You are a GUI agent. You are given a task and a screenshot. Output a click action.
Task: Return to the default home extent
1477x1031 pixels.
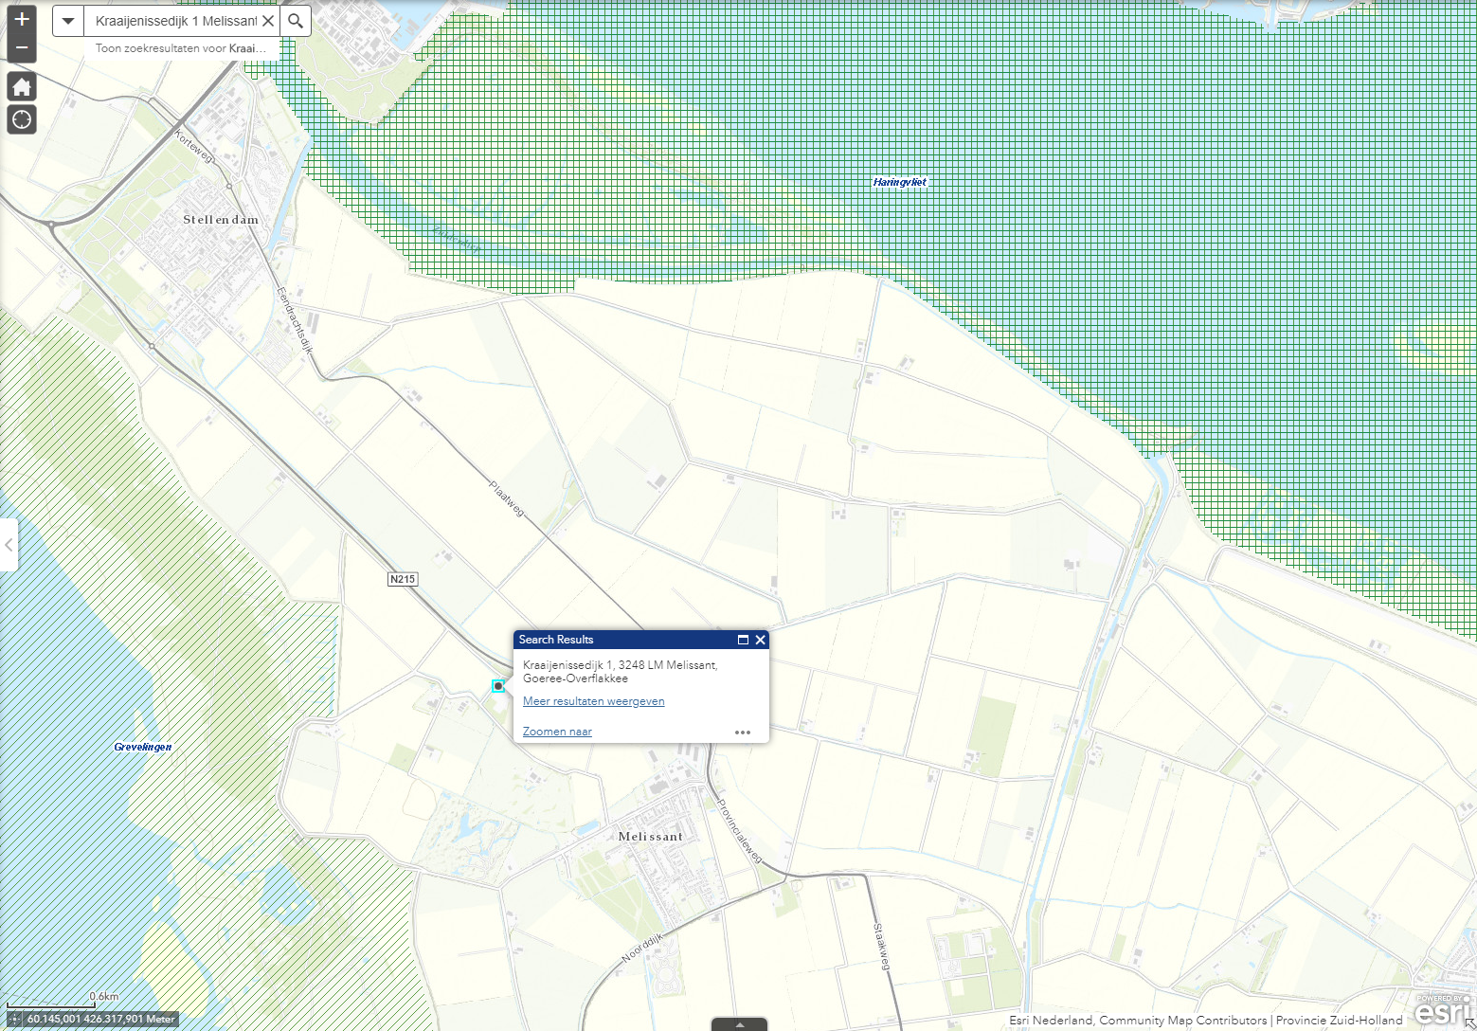pos(22,87)
